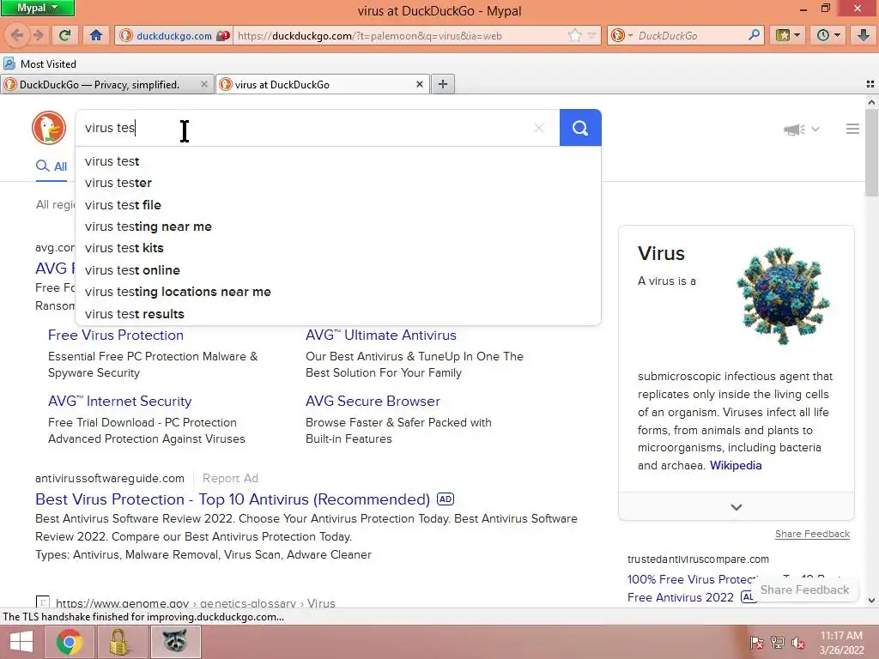Choose suggestion 'virus tester'
This screenshot has width=879, height=659.
338,183
